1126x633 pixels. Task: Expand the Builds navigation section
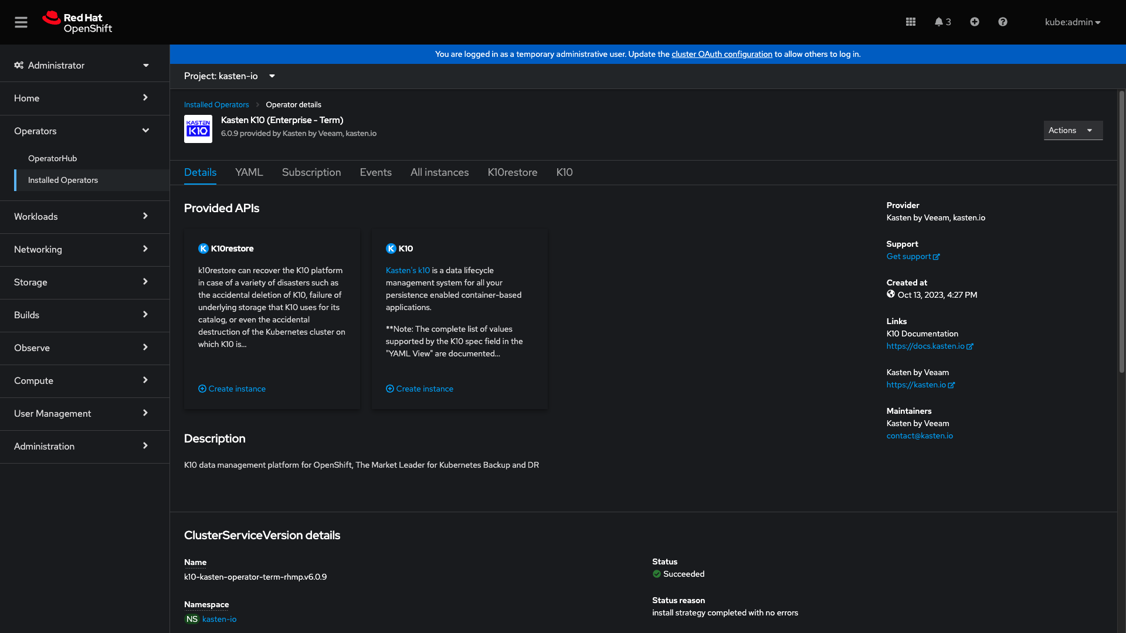click(x=84, y=315)
